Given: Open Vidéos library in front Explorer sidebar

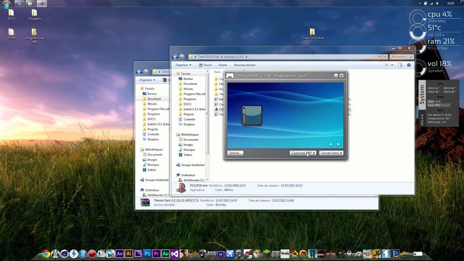Looking at the screenshot, I should pyautogui.click(x=185, y=155).
